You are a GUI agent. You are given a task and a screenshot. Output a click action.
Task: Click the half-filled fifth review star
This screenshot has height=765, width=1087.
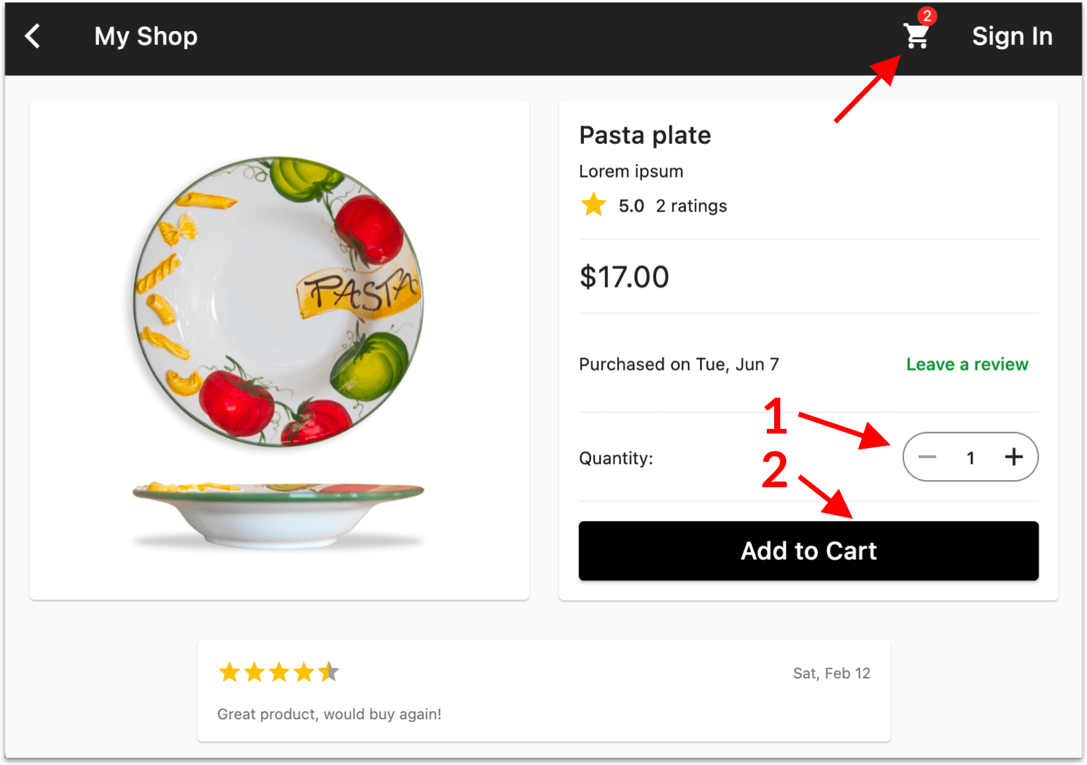point(329,672)
